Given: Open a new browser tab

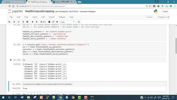Looking at the screenshot, I should tap(79, 2).
